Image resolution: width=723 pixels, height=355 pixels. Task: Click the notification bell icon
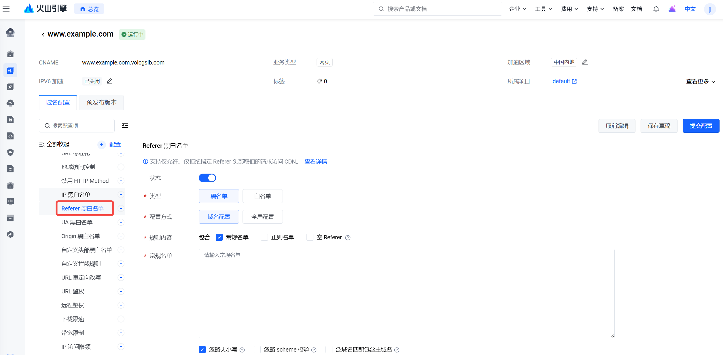(x=656, y=9)
